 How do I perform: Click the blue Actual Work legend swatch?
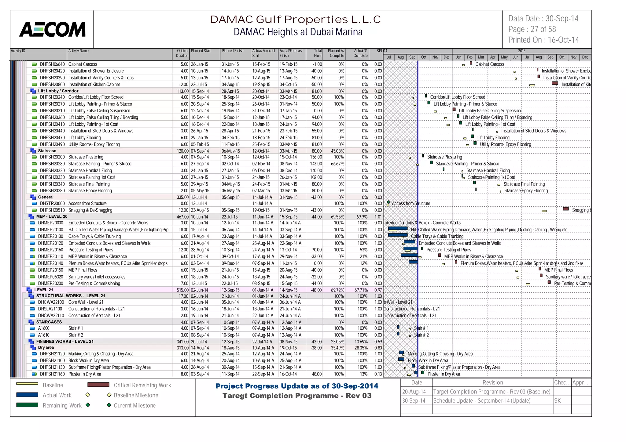27,395
